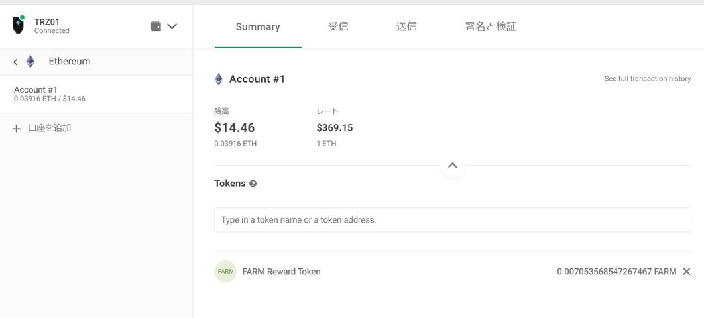Focus the token name or address field
This screenshot has height=318, width=704.
[453, 220]
